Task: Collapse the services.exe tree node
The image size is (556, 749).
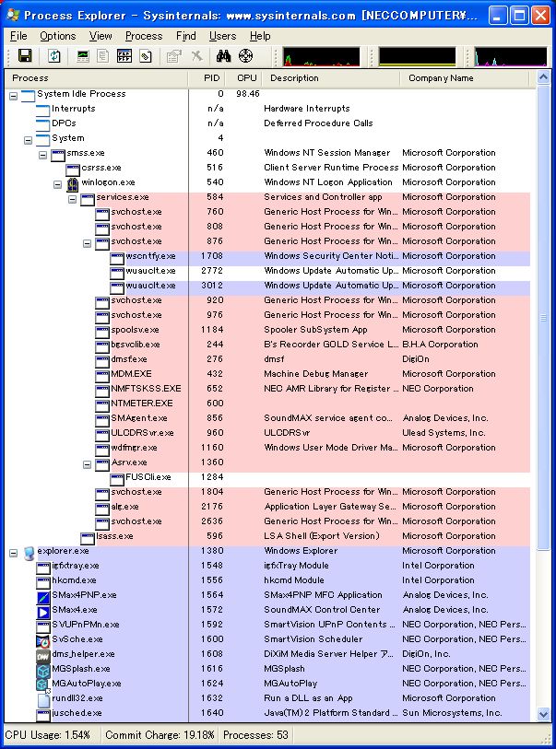Action: [73, 198]
